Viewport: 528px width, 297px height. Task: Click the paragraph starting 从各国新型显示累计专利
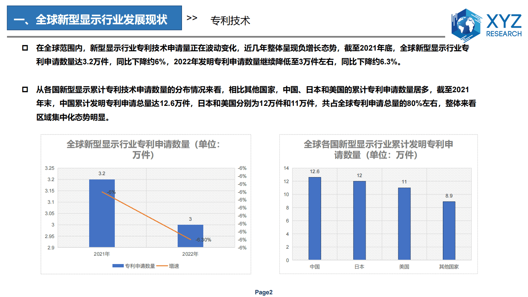256,104
